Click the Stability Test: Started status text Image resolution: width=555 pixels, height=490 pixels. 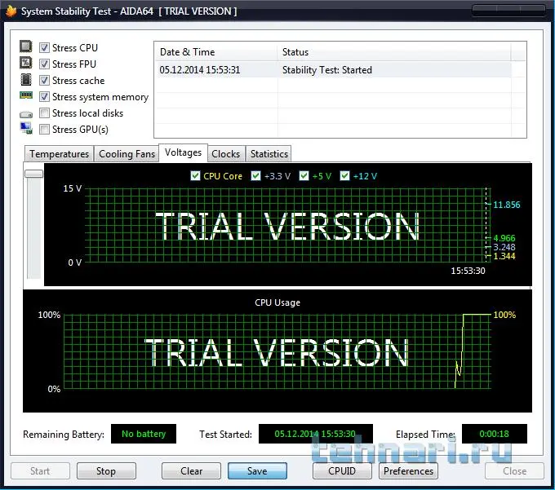[327, 70]
